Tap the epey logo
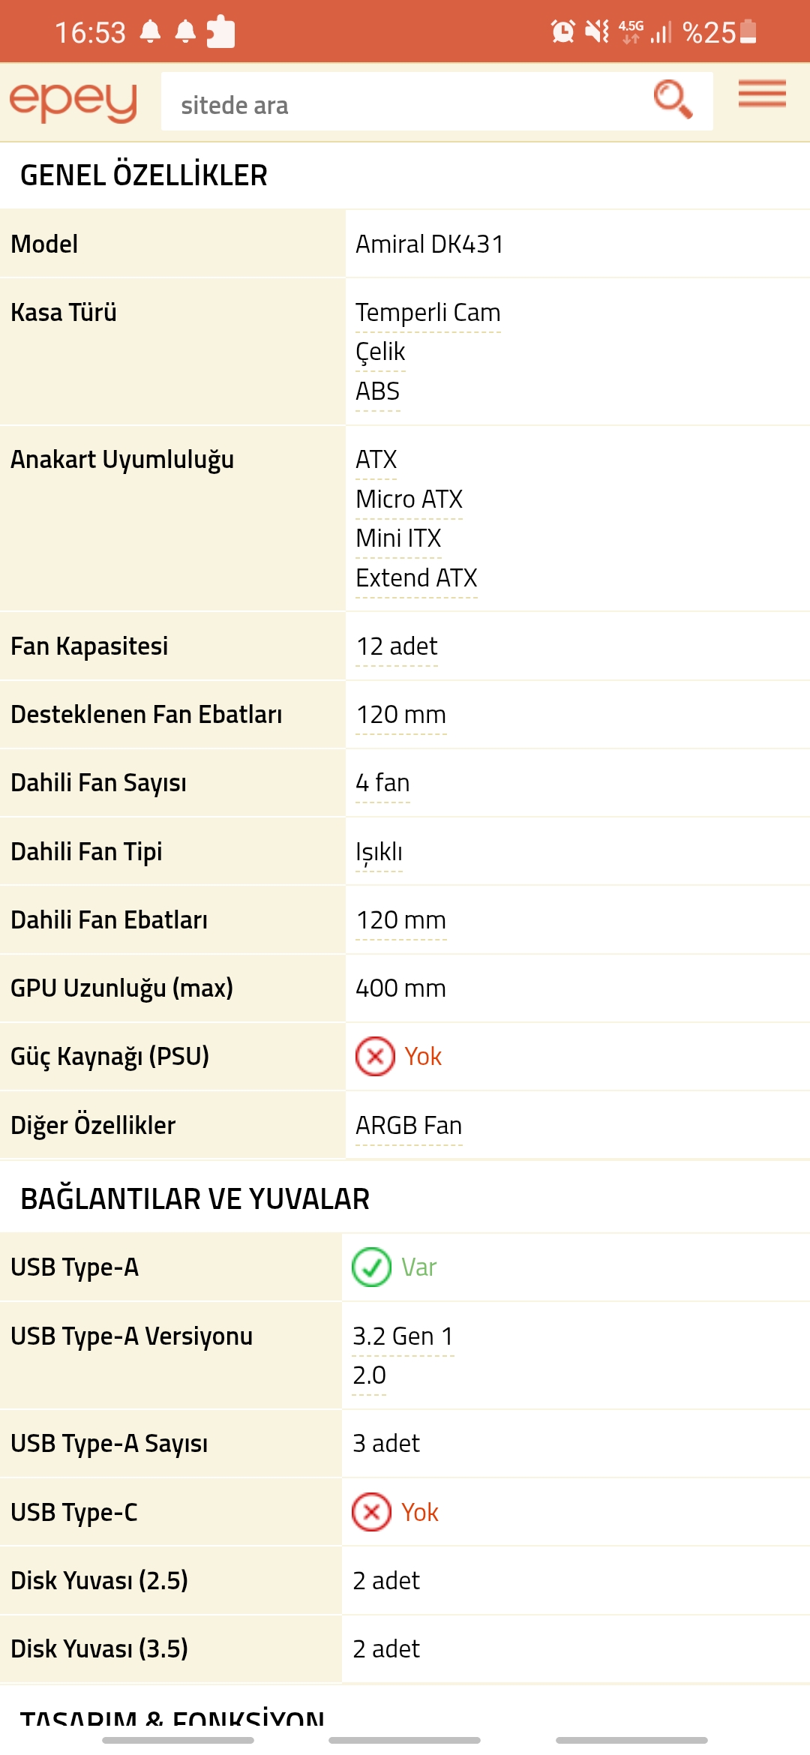The width and height of the screenshot is (810, 1755). point(73,101)
